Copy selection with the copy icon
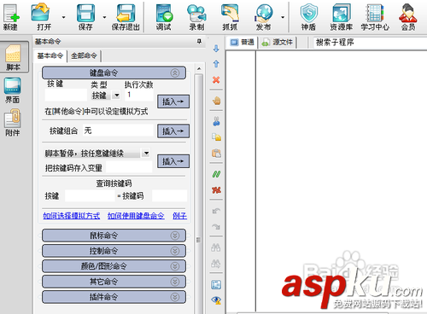Screen dimensions: 427x314 pos(216,137)
